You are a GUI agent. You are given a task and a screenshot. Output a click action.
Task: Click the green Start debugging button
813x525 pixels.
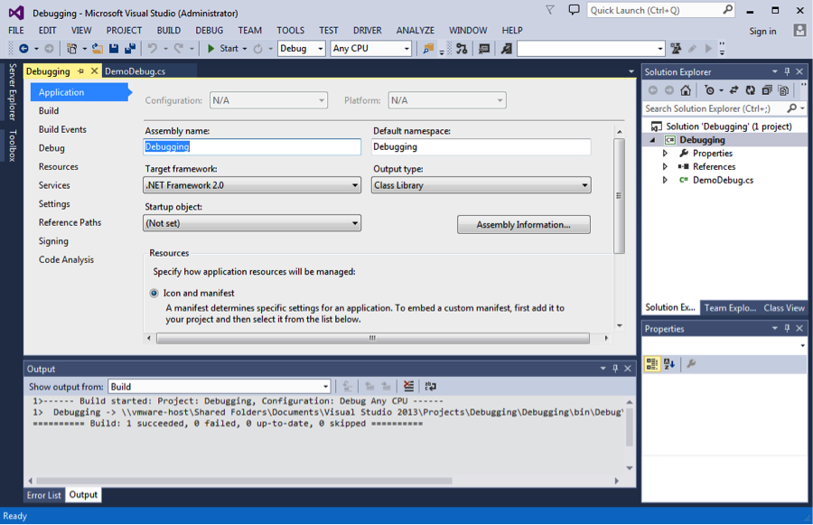coord(223,48)
